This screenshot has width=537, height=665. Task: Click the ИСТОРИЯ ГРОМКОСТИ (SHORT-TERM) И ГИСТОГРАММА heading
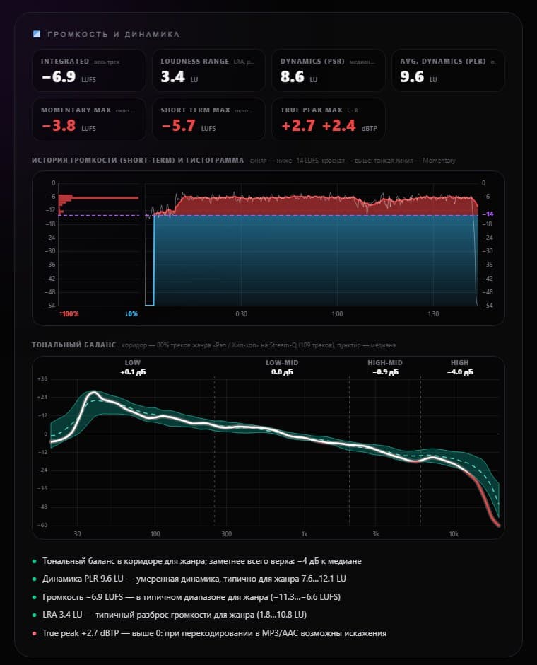point(138,161)
